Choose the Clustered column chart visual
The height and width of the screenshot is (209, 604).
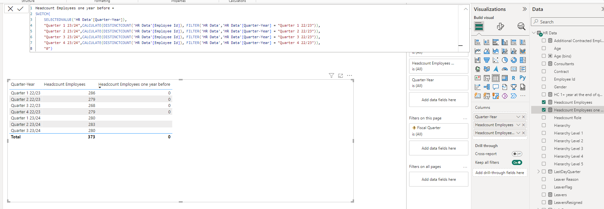click(x=505, y=42)
